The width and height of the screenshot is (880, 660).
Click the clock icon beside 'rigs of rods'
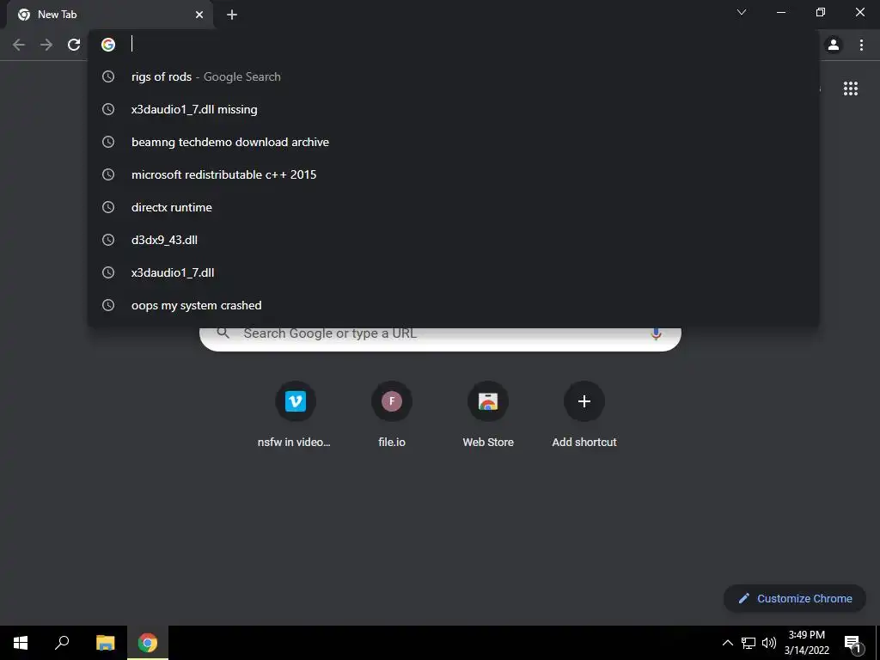pos(108,76)
